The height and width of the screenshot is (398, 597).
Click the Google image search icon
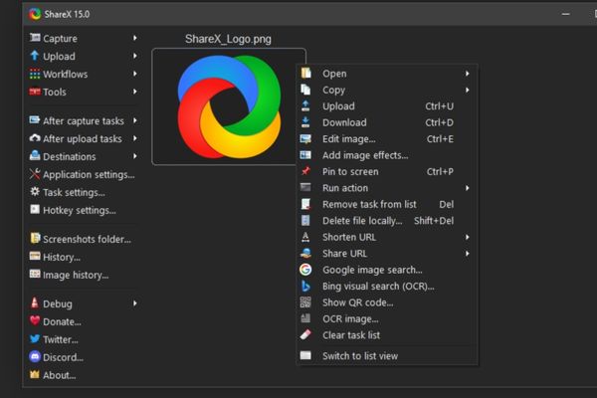[x=305, y=270]
